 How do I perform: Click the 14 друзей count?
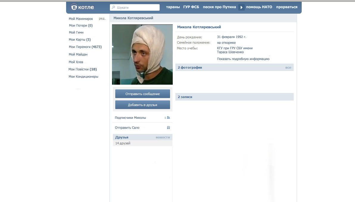coord(123,143)
